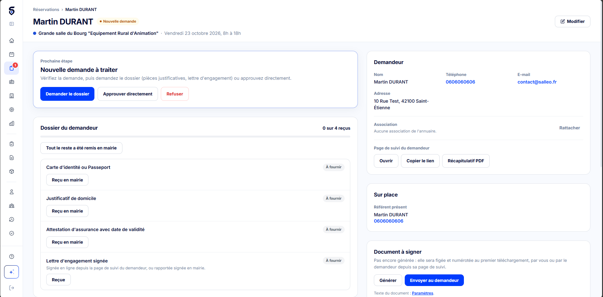Click Générer for the document à signer

pyautogui.click(x=388, y=280)
